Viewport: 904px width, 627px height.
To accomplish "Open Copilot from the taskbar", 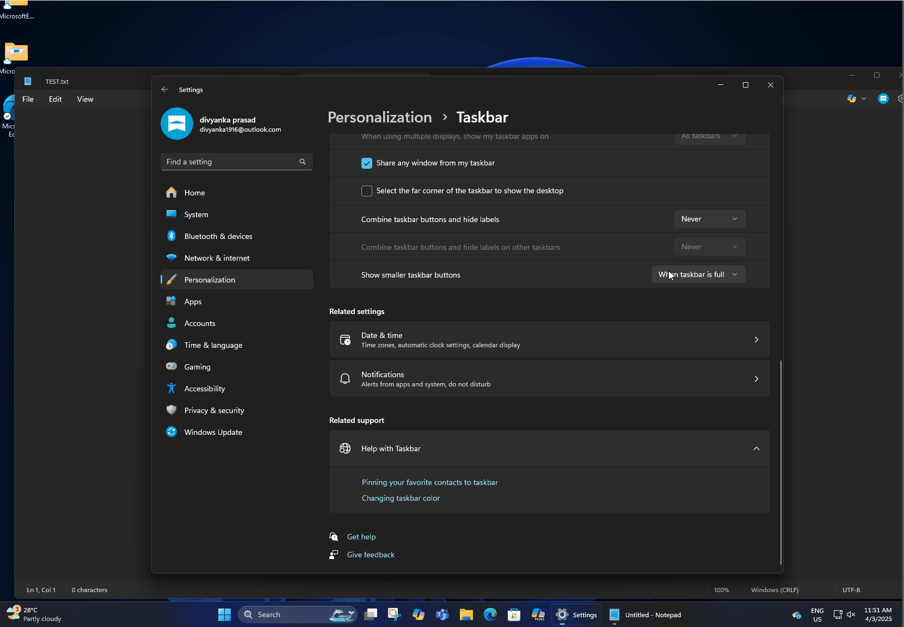I will (x=418, y=614).
